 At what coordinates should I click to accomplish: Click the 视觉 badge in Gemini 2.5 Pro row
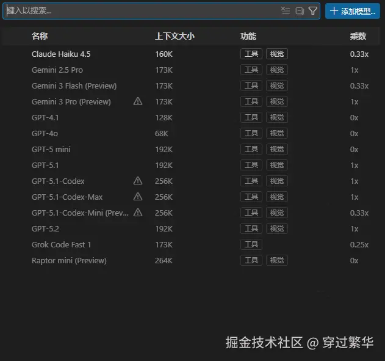pos(277,70)
